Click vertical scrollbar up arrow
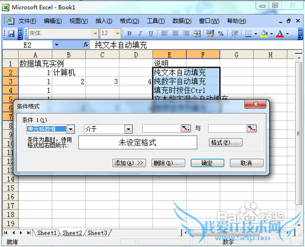Screen dimensions: 305x247 pos(298,58)
